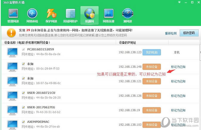This screenshot has height=130, width=201.
Task: Click 未知设备 button for 192.168.138.148
Action: pyautogui.click(x=152, y=67)
